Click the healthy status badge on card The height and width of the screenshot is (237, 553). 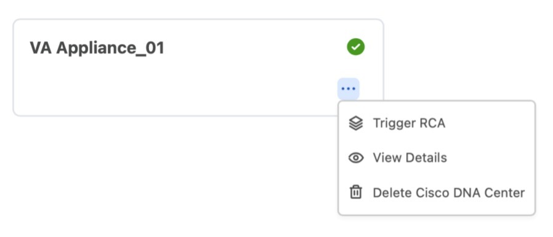coord(355,47)
